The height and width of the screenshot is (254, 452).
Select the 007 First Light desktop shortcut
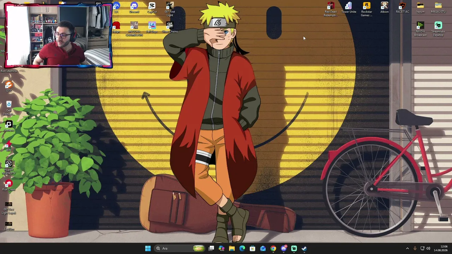[x=170, y=10]
